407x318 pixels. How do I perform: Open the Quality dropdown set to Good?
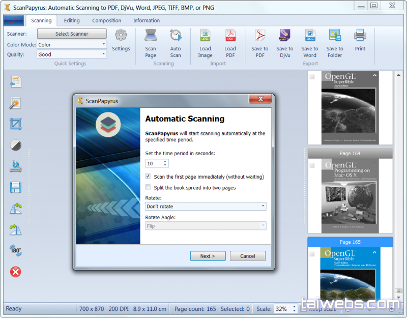click(72, 54)
